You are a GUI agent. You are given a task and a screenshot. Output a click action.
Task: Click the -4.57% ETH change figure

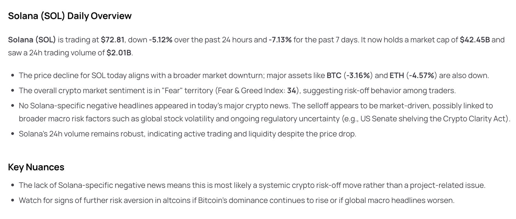421,75
